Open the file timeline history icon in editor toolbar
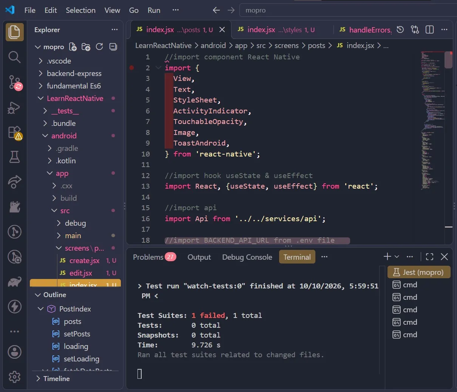This screenshot has height=392, width=457. 400,29
